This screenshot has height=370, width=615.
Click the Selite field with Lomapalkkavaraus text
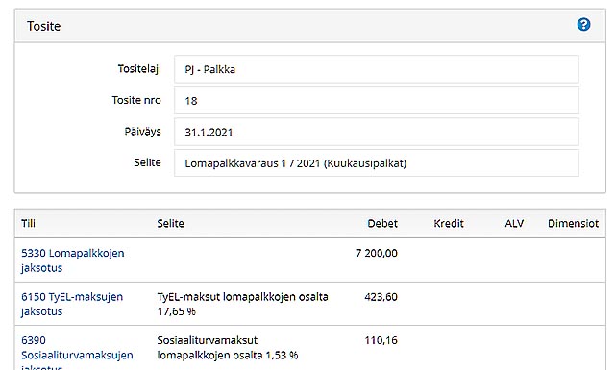(376, 162)
